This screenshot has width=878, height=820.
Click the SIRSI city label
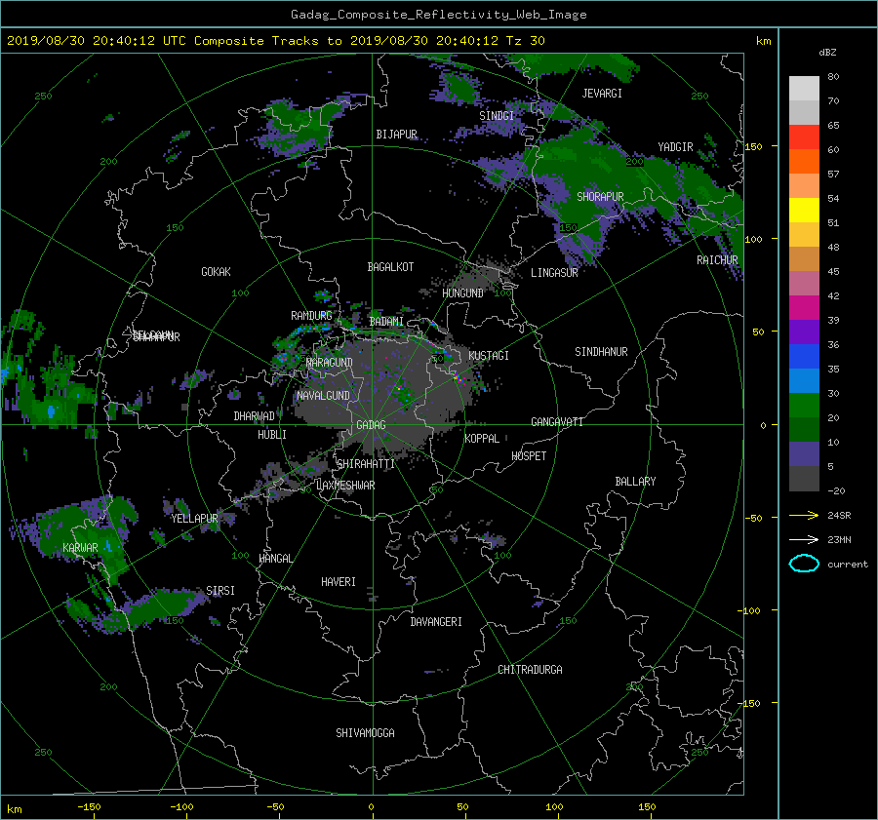coord(220,591)
